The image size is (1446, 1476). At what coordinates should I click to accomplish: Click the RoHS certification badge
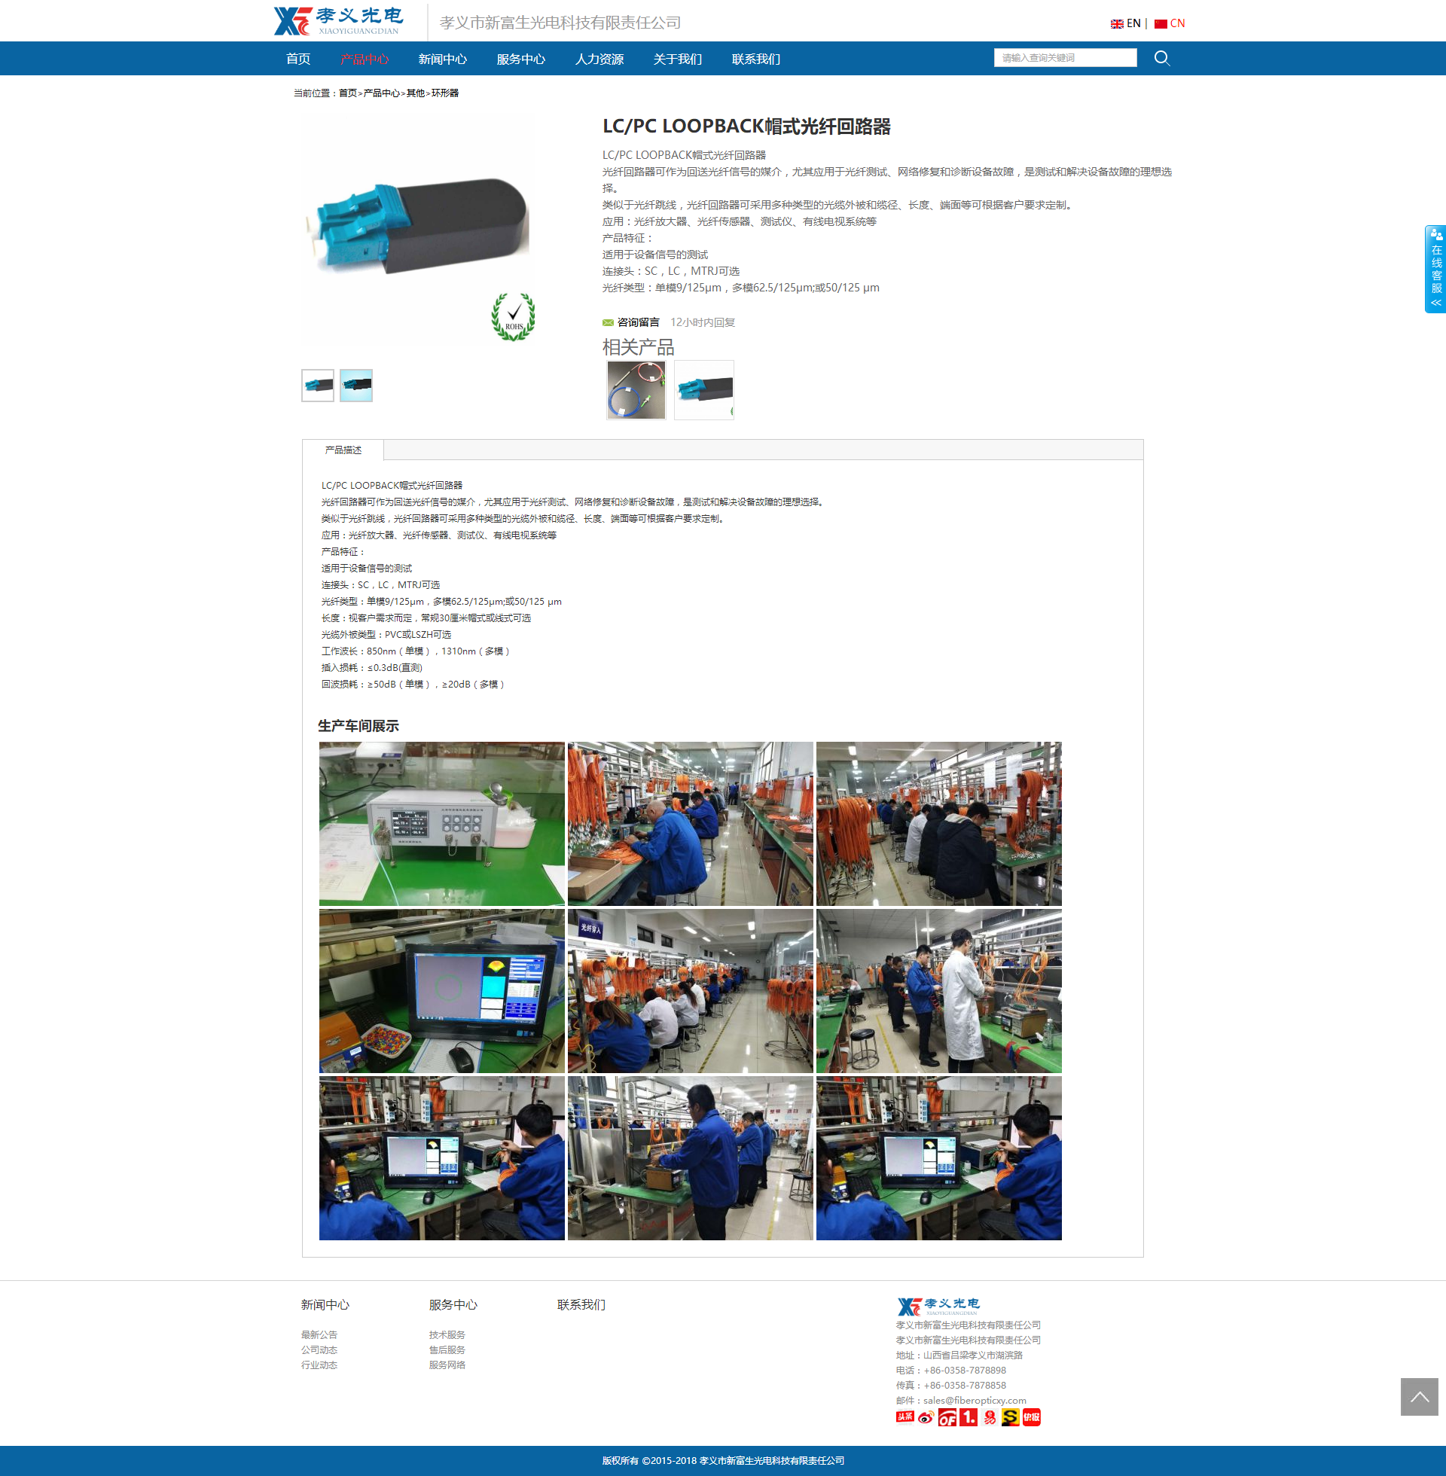514,316
